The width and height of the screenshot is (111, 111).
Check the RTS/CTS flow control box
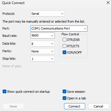click(x=64, y=46)
